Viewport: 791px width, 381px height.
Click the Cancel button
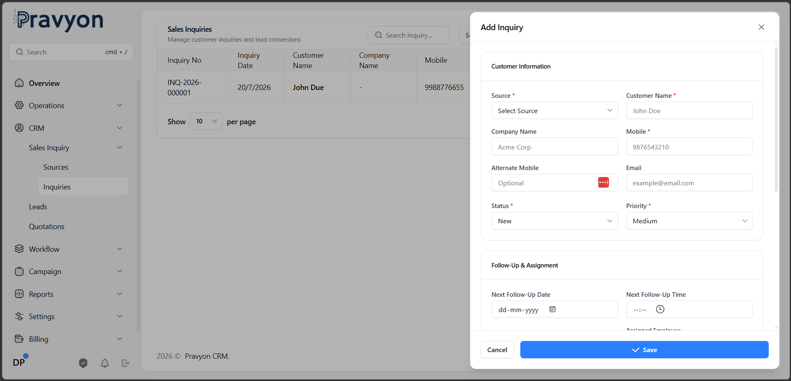pos(497,350)
